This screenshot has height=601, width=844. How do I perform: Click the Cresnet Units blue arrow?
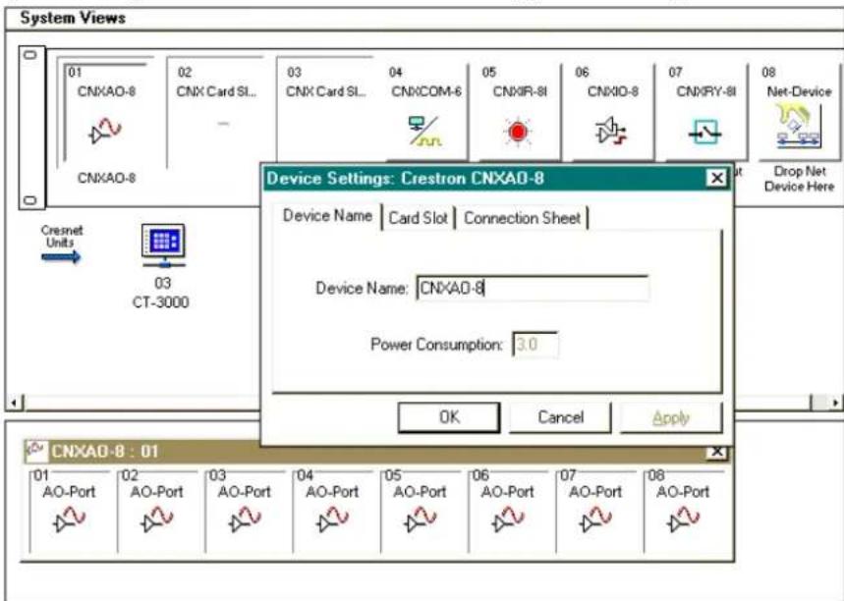[61, 257]
